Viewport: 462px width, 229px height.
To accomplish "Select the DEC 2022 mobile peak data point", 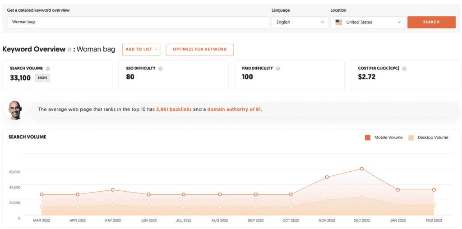I will pyautogui.click(x=362, y=169).
